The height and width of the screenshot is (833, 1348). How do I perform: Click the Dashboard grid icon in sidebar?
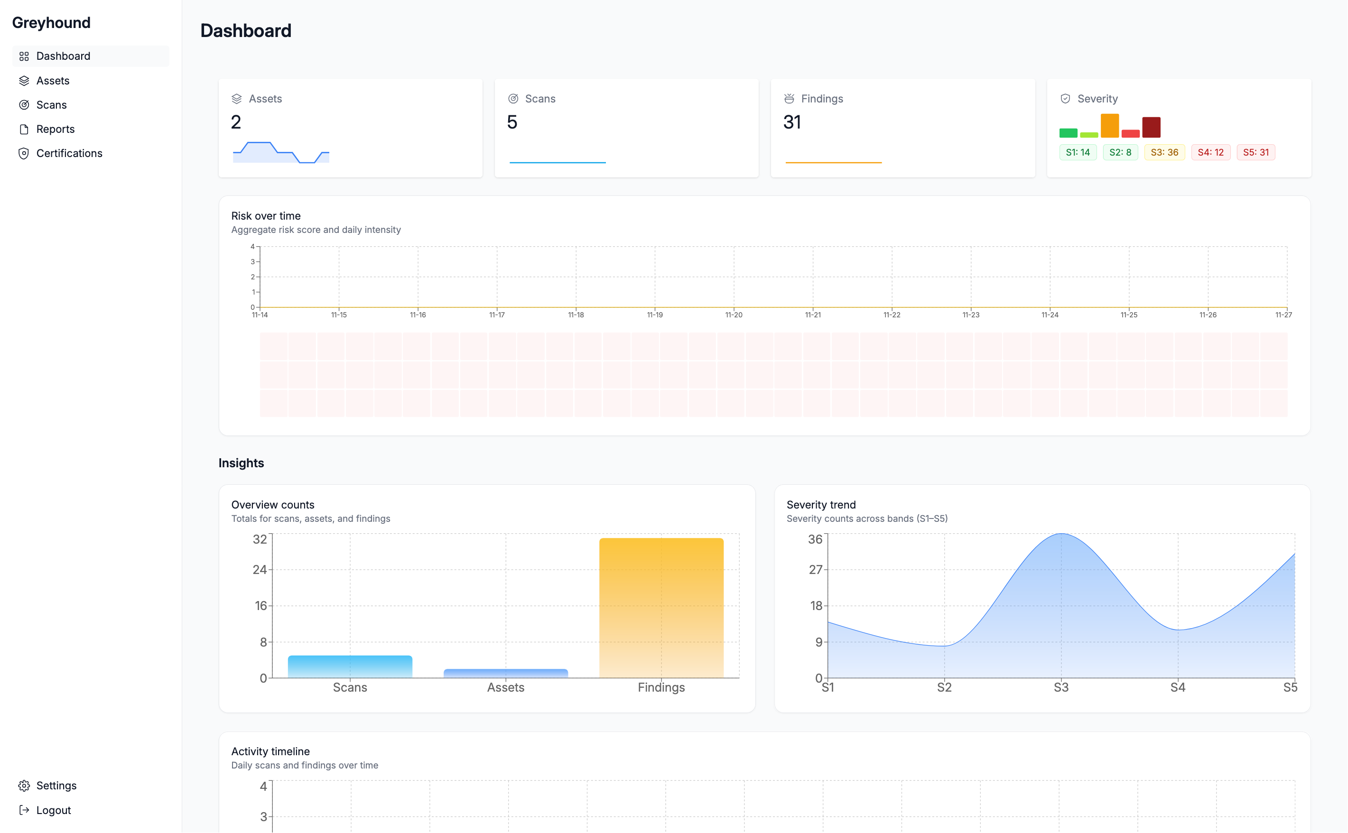point(24,56)
